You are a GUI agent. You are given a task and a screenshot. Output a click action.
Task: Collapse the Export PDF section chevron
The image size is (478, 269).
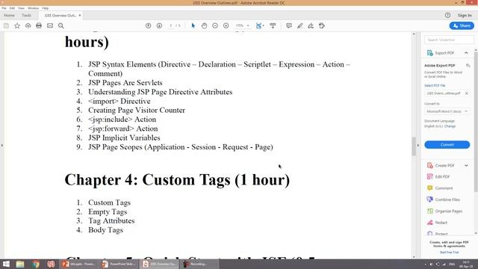[466, 53]
